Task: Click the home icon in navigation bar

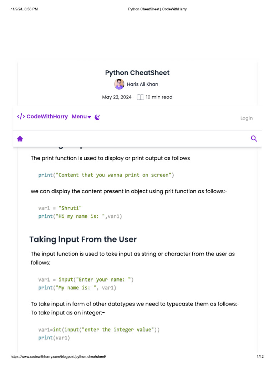Action: pos(20,139)
